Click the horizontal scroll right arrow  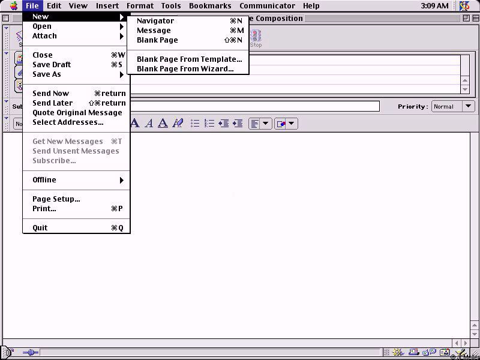[x=466, y=343]
